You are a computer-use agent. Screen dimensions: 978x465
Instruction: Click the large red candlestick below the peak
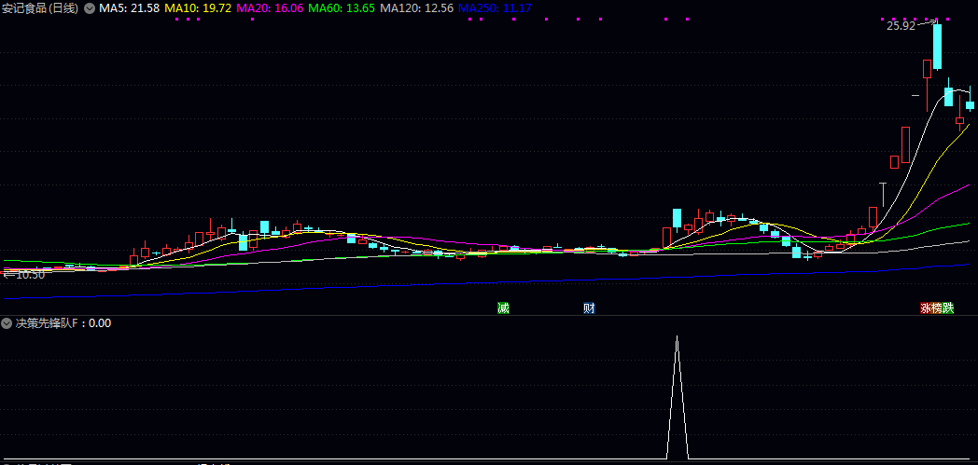[x=905, y=144]
